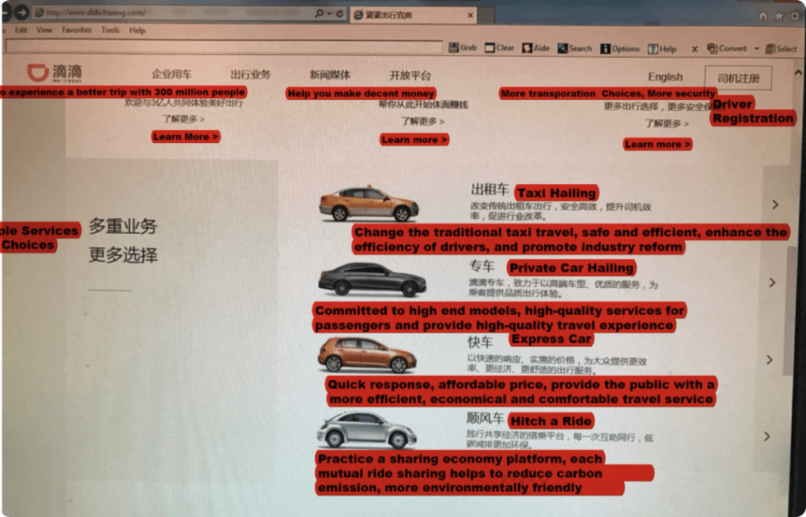Click 了解更多 under 欢迎与3亿人共同体验美好出行

click(183, 120)
